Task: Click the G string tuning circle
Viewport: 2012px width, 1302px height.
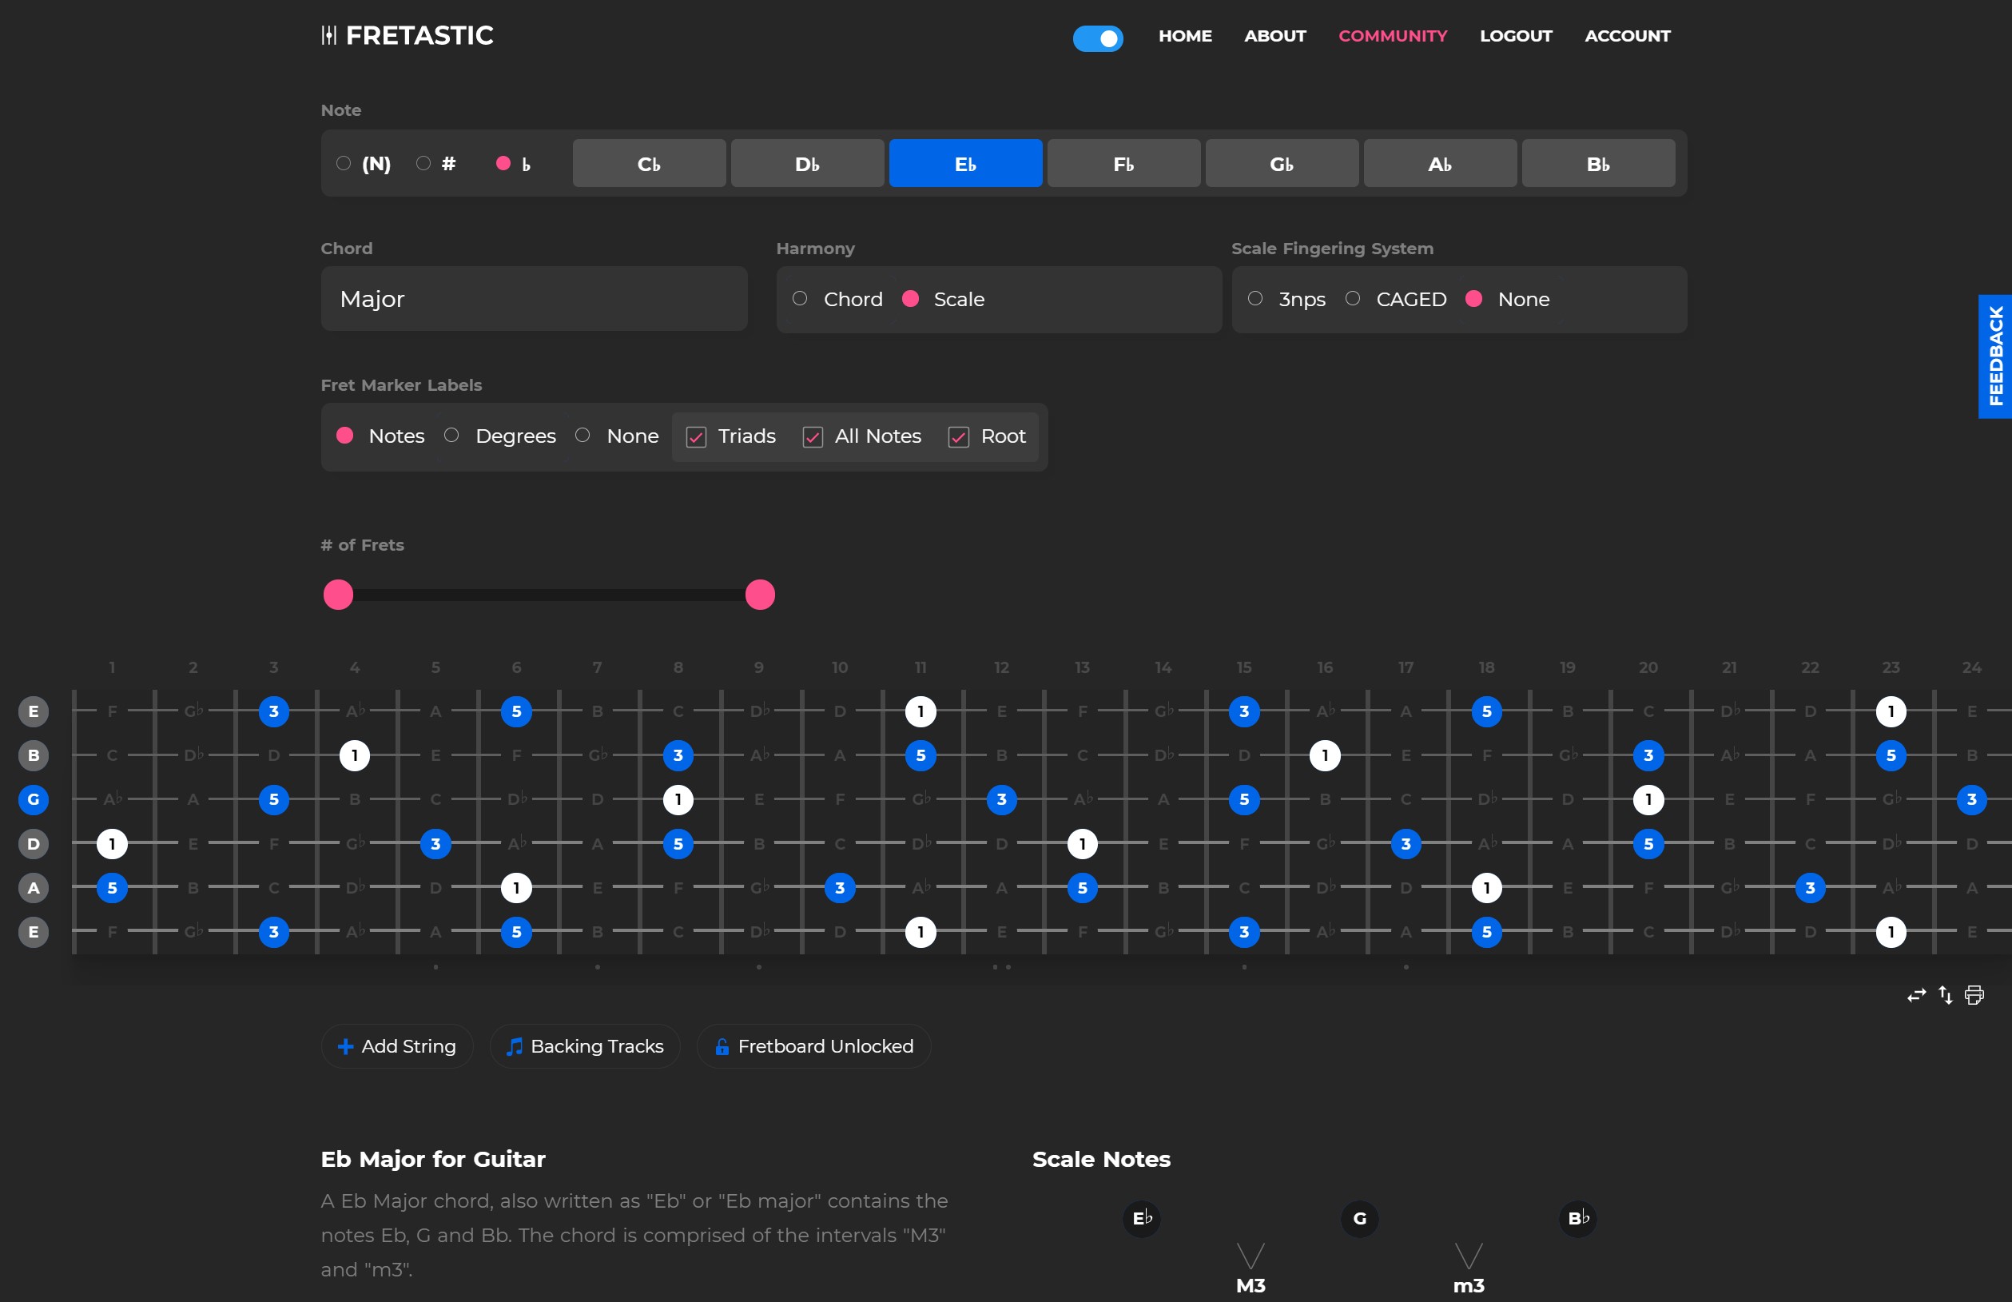Action: coord(34,799)
